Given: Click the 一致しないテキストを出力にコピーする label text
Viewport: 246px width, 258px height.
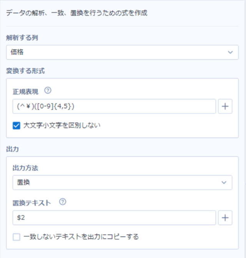Looking at the screenshot, I should 81,237.
